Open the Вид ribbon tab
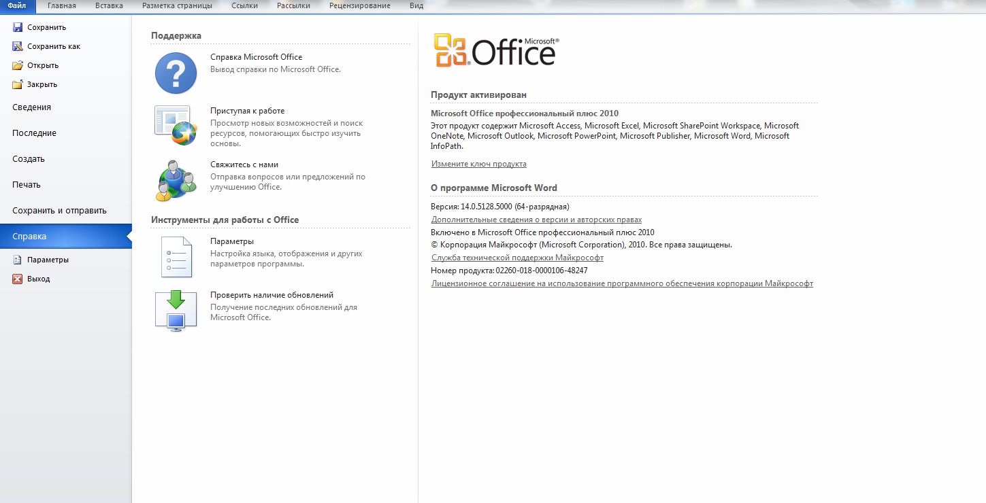986x503 pixels. 416,5
